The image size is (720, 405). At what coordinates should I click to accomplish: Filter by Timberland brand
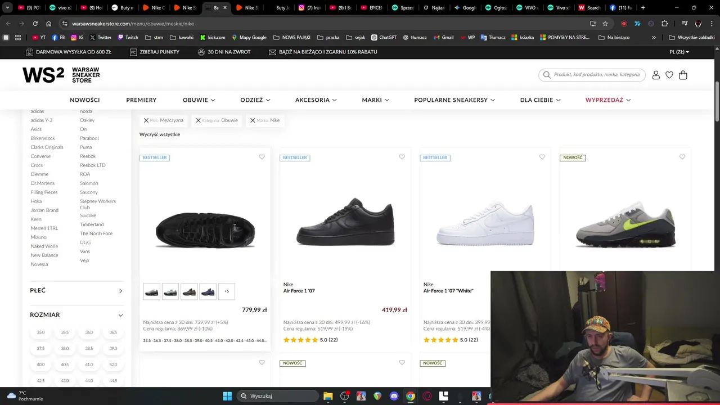[x=92, y=224]
